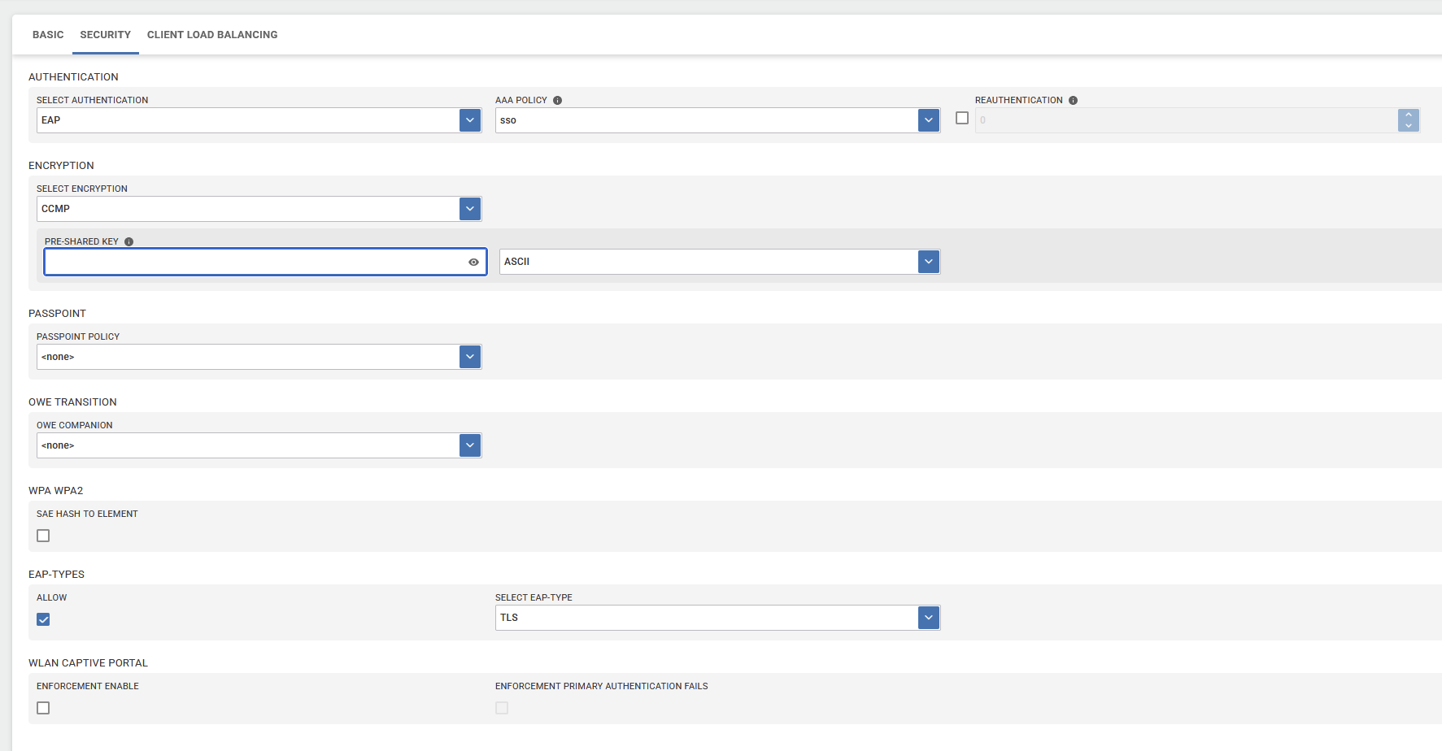Enable the Reauthentication checkbox

coord(962,118)
